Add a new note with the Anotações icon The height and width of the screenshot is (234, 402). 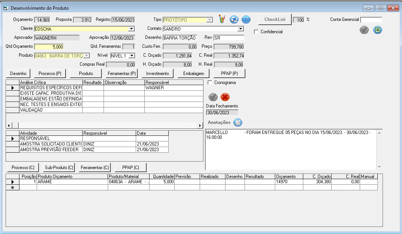pyautogui.click(x=238, y=122)
